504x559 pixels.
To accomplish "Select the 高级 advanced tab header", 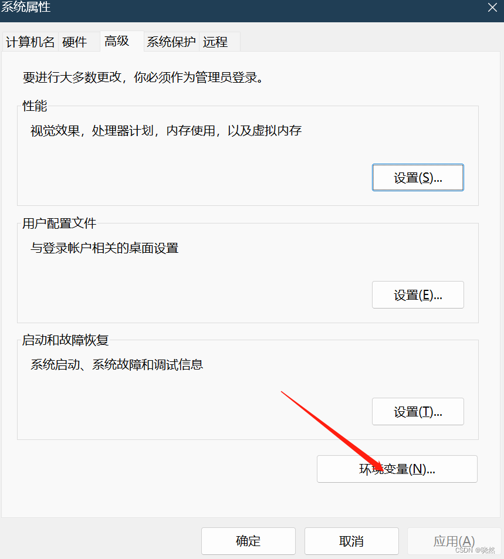I will coord(117,42).
